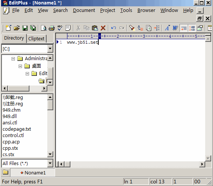Open the Help menu
Viewport: 213px width, 186px height.
(x=188, y=10)
